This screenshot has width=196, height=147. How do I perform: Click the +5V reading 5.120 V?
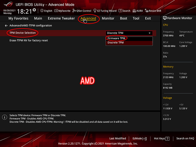(183, 108)
